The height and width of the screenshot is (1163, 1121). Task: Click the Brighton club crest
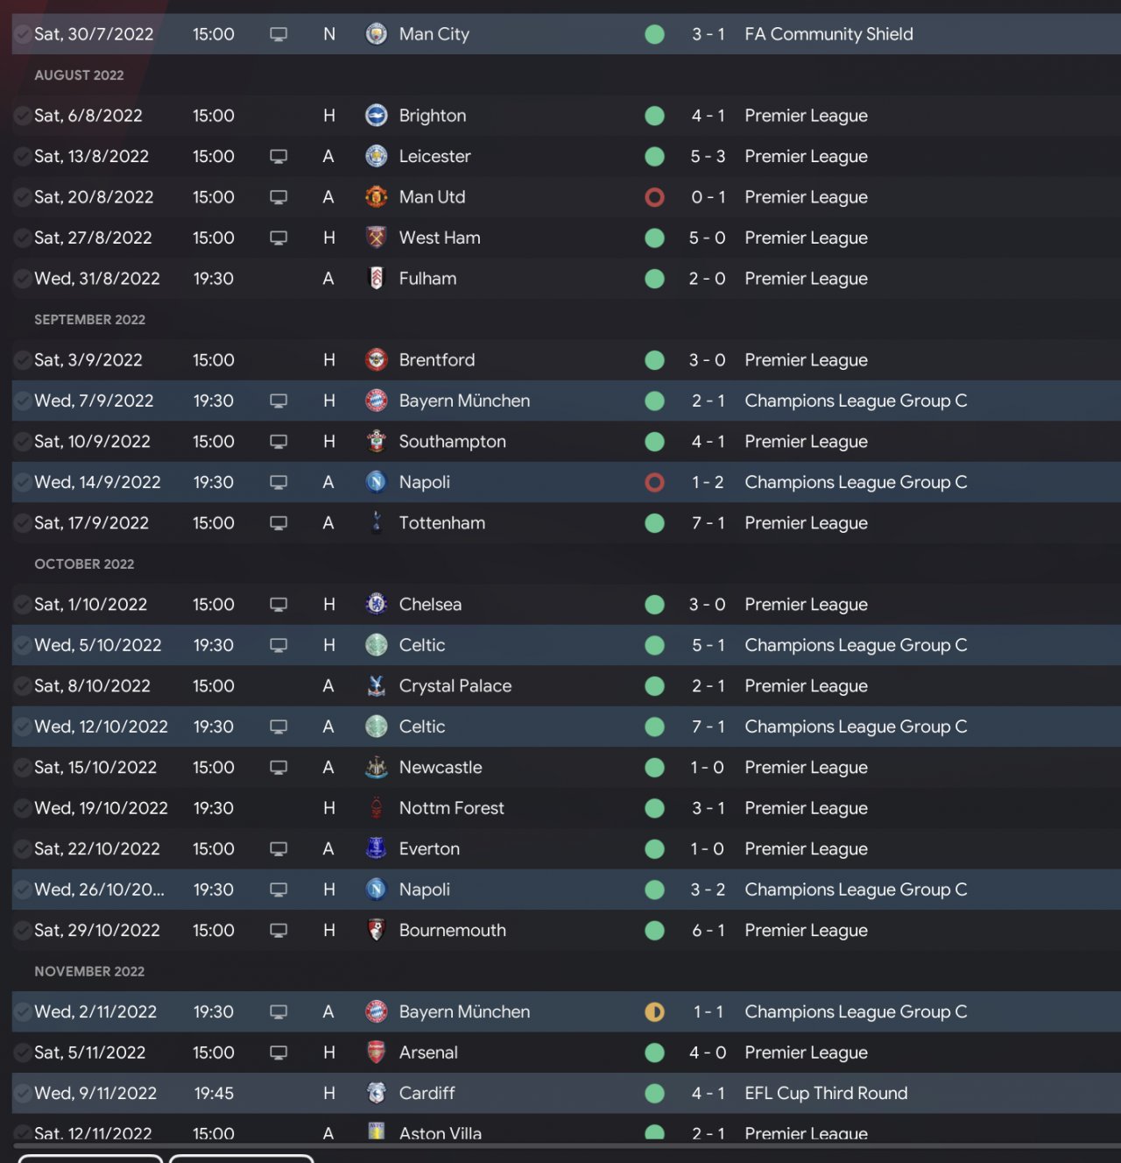(x=376, y=116)
